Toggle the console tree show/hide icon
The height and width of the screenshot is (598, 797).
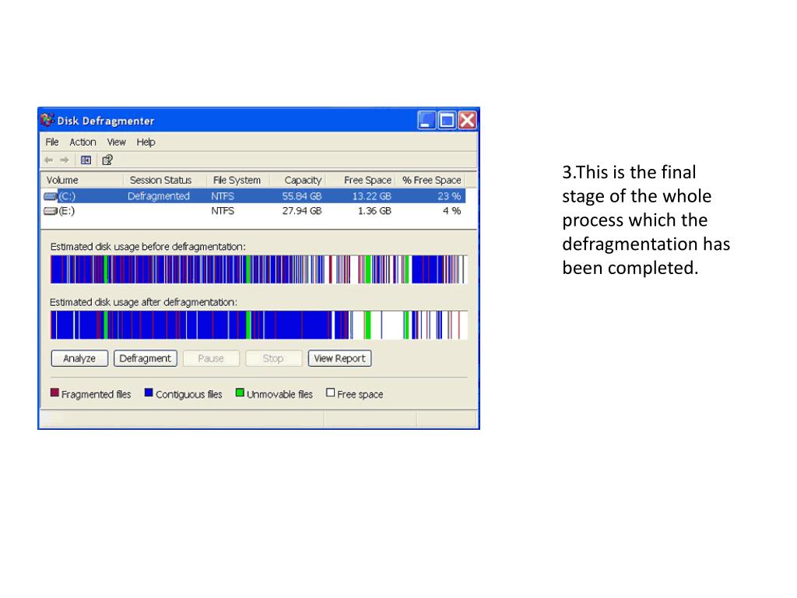click(x=86, y=160)
